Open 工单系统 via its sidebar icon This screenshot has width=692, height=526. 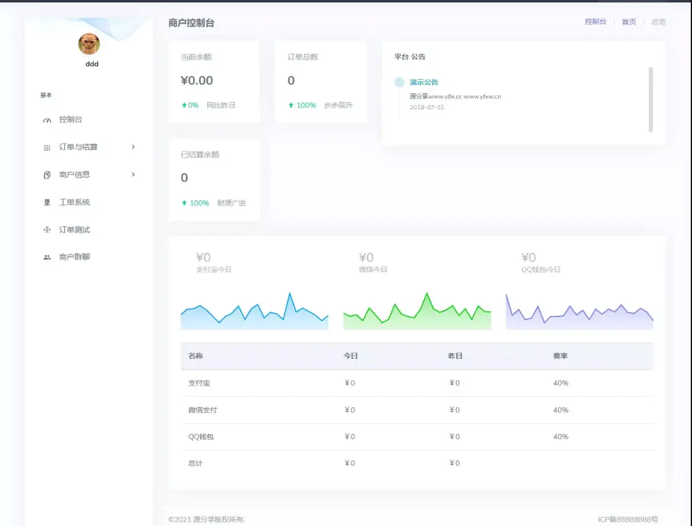[48, 201]
